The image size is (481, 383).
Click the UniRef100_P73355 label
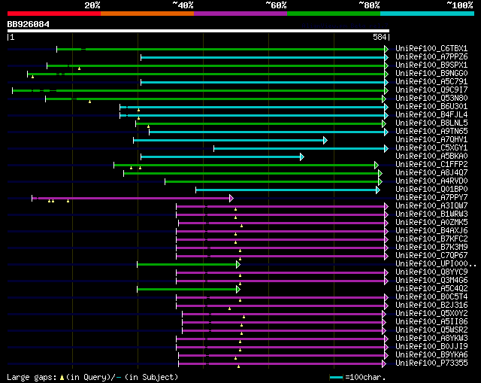pyautogui.click(x=431, y=363)
